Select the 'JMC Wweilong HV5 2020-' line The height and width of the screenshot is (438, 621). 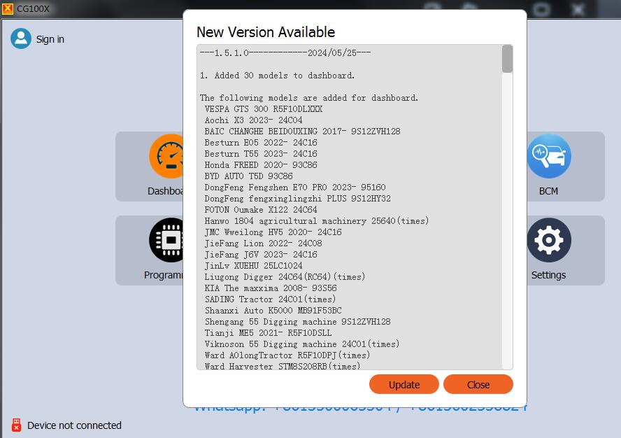273,232
